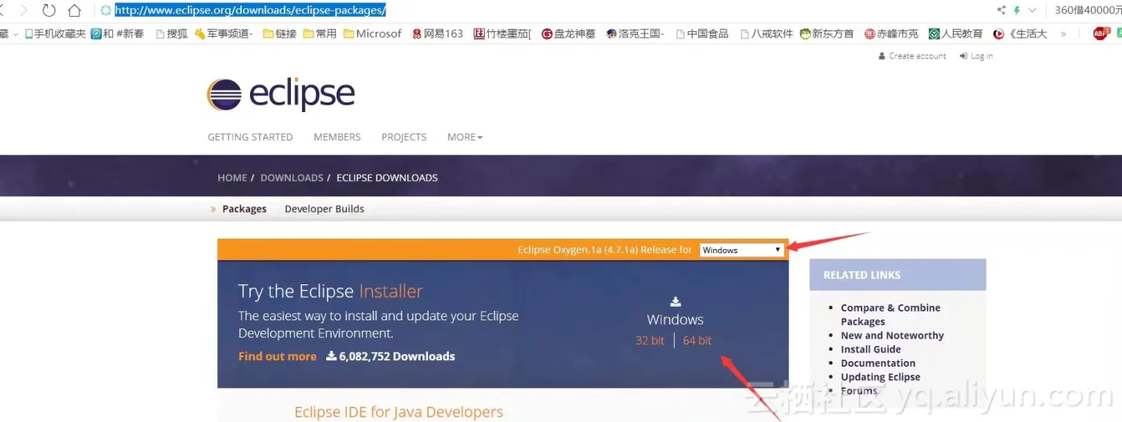Click the Log in link
This screenshot has height=422, width=1122.
[976, 56]
